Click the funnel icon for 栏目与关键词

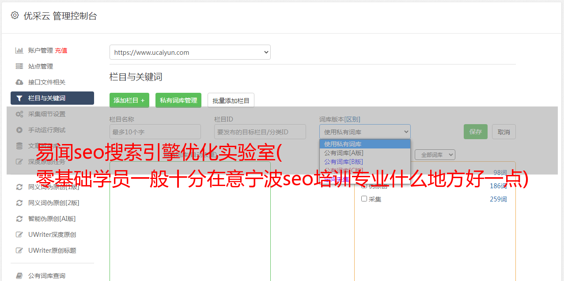19,98
